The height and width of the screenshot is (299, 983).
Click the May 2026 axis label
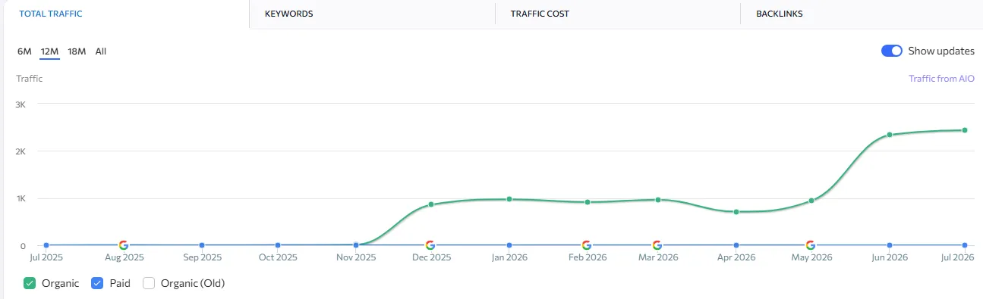[x=811, y=257]
